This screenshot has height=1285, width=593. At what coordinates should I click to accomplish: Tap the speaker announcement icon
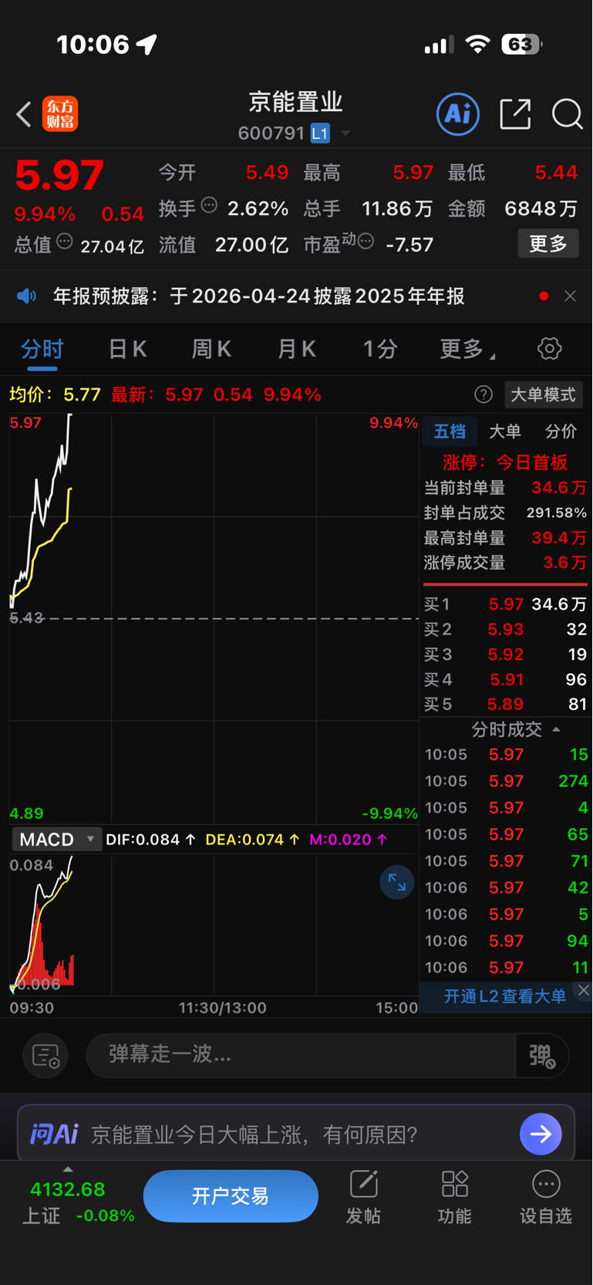click(x=27, y=296)
